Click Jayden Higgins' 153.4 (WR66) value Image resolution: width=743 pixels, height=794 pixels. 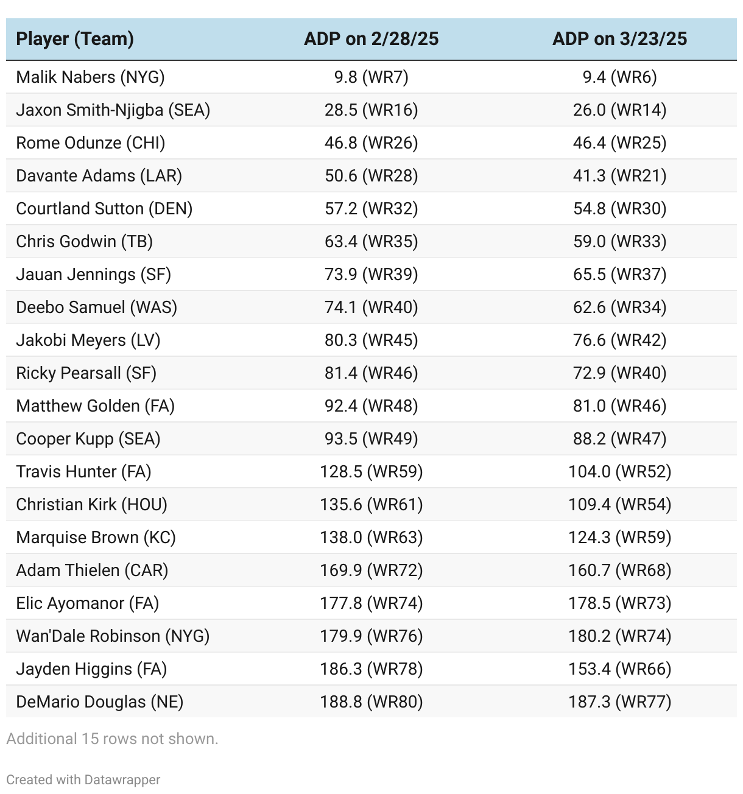click(x=619, y=669)
